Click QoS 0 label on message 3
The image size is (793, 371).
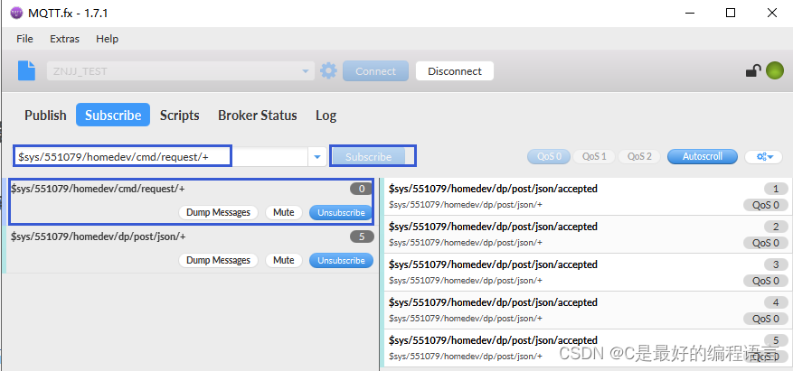(x=766, y=281)
